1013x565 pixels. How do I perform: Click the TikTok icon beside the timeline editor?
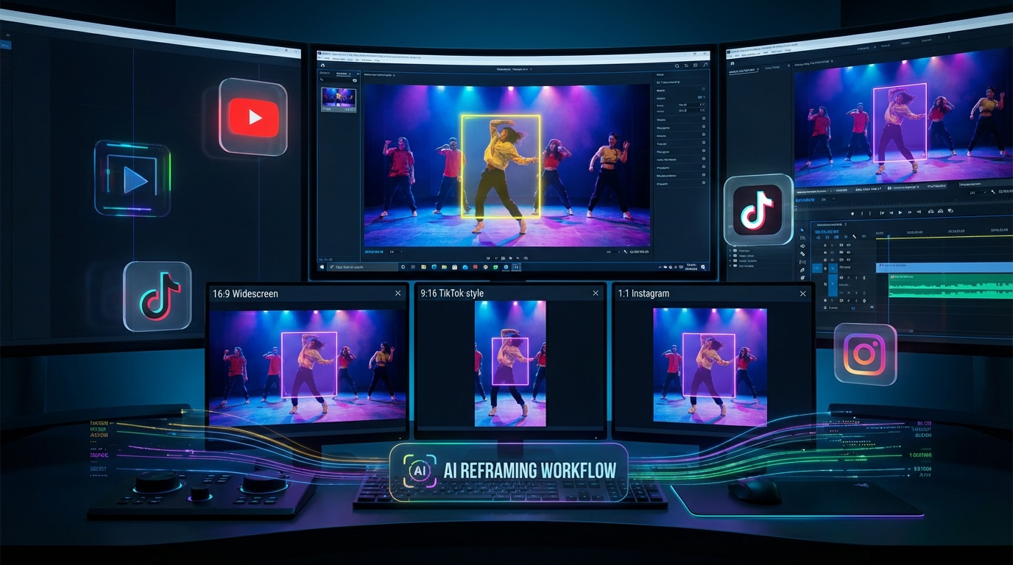(758, 210)
